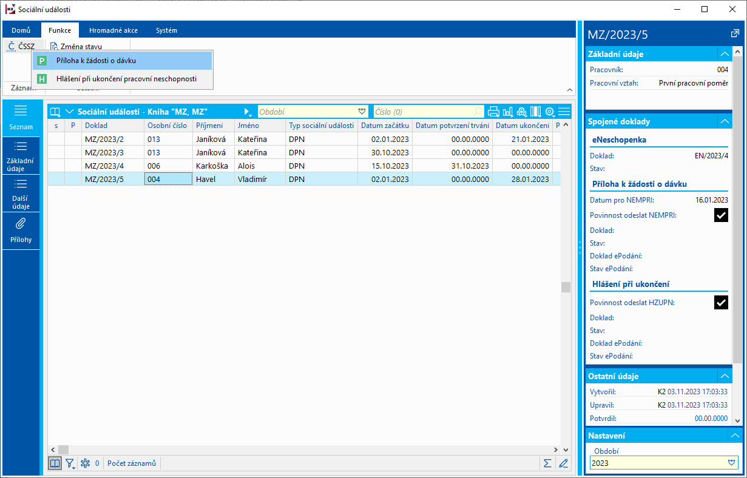
Task: Click the 21.01.2023 end date cell
Action: coord(522,139)
